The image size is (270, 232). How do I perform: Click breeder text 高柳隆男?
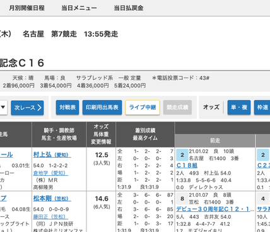coord(43,187)
